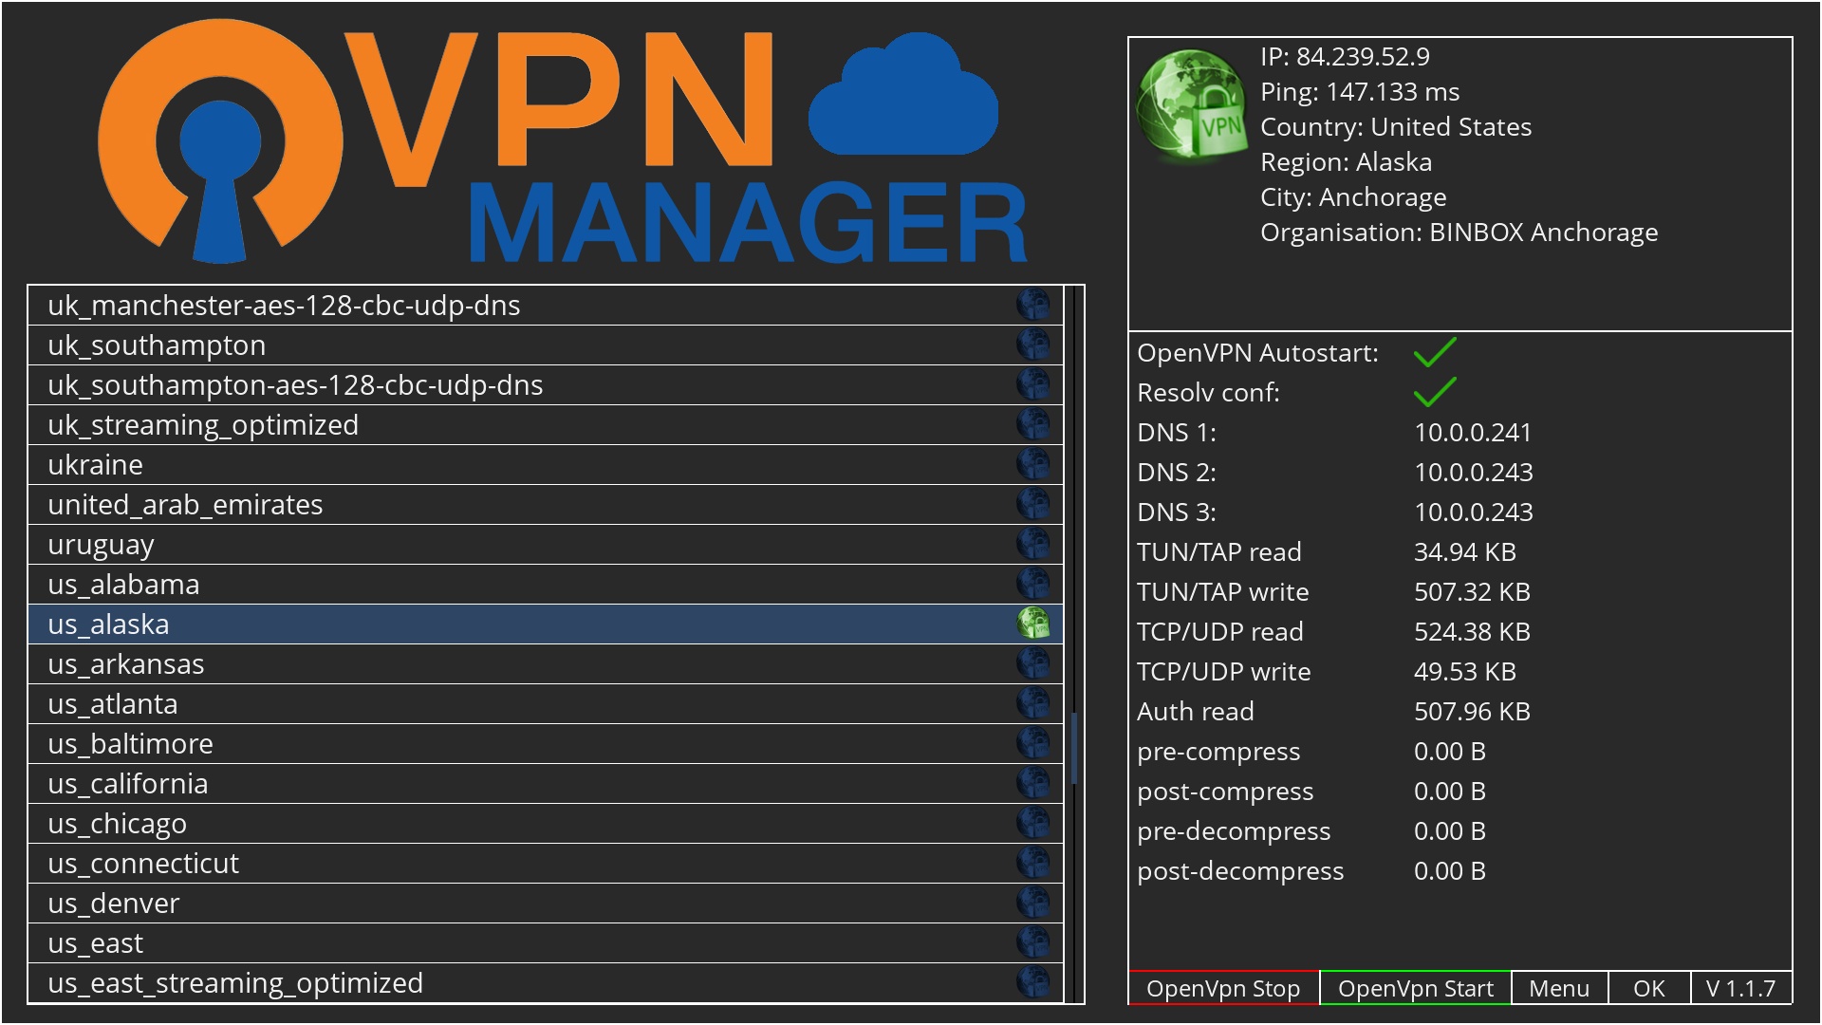The width and height of the screenshot is (1822, 1025).
Task: Choose the us_baltimore server entry
Action: 546,743
